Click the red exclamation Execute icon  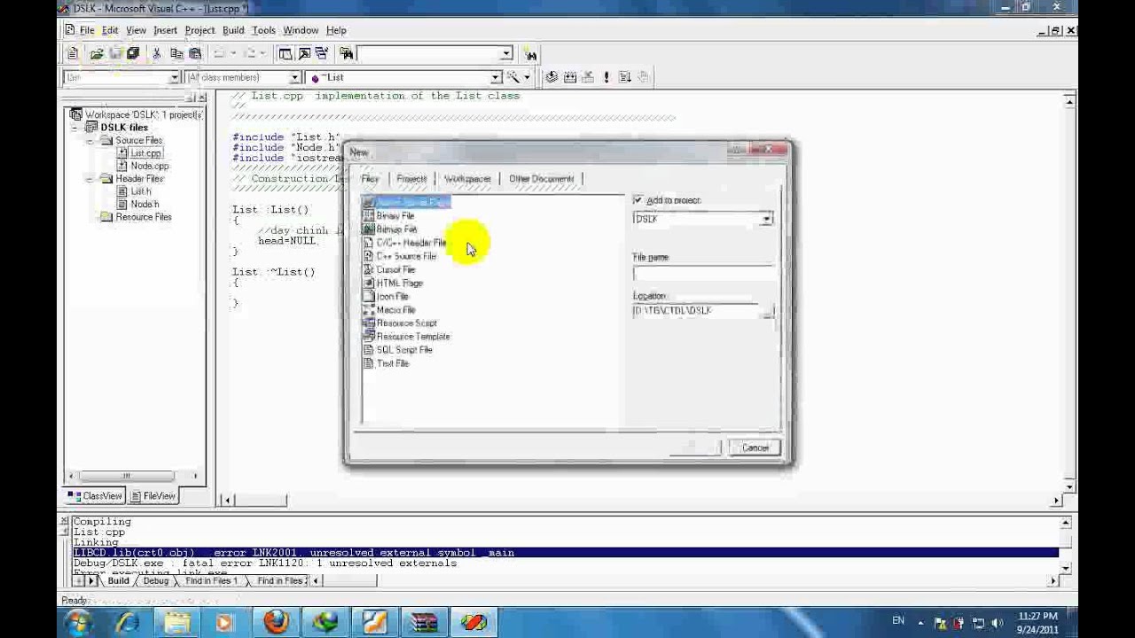pyautogui.click(x=607, y=77)
